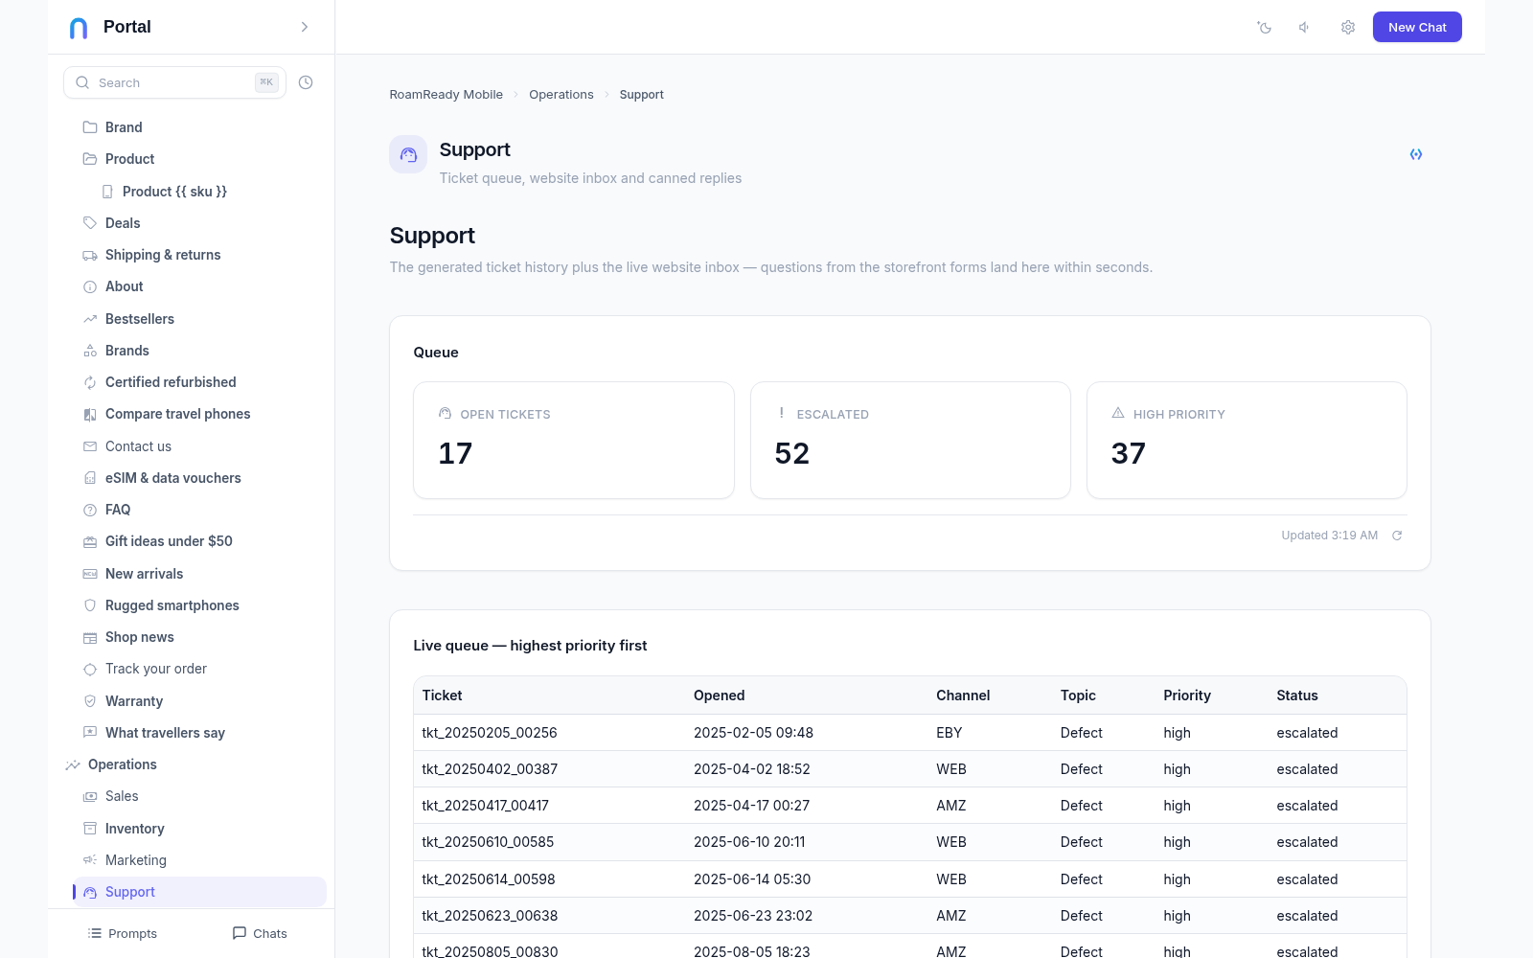The height and width of the screenshot is (958, 1533).
Task: Click the Priority column header
Action: tap(1187, 696)
